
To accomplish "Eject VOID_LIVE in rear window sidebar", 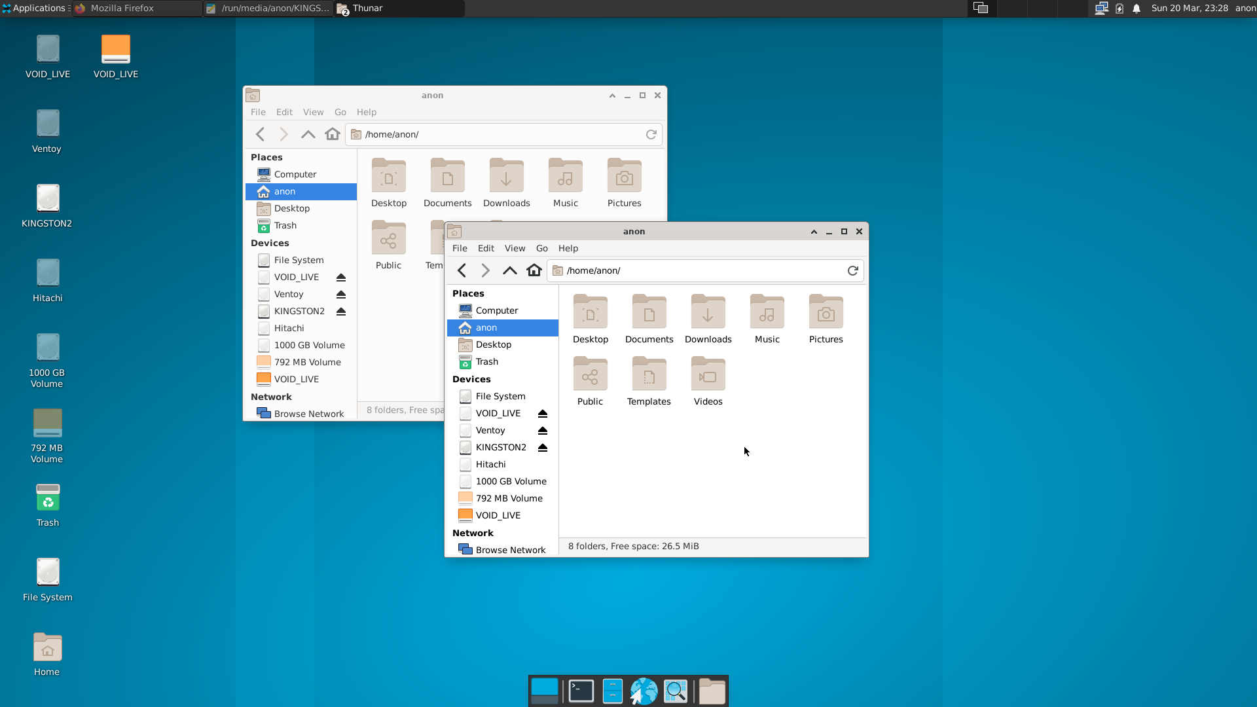I will click(341, 277).
